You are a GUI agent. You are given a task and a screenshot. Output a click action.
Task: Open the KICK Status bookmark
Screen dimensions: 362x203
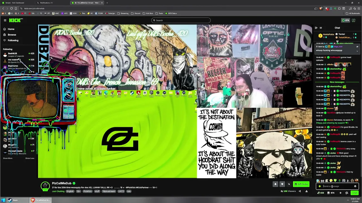[171, 13]
